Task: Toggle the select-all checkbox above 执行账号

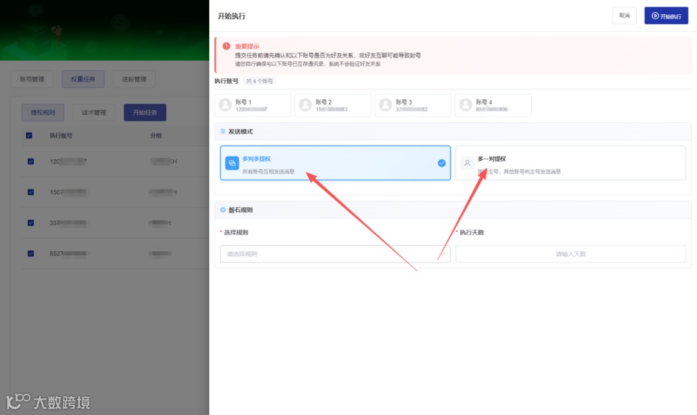Action: pyautogui.click(x=29, y=135)
